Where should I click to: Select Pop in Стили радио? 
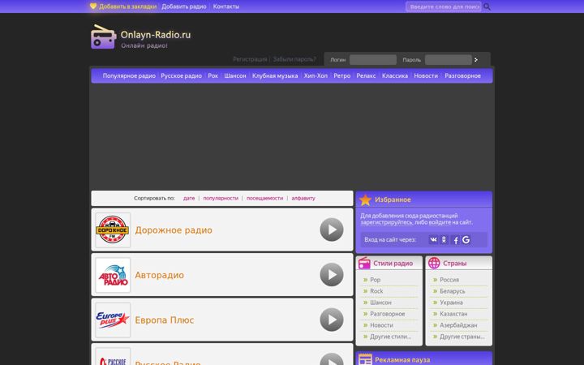click(375, 280)
